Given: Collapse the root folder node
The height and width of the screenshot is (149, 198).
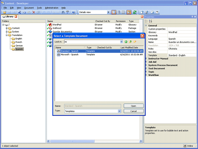Looking at the screenshot, I should click(3, 25).
